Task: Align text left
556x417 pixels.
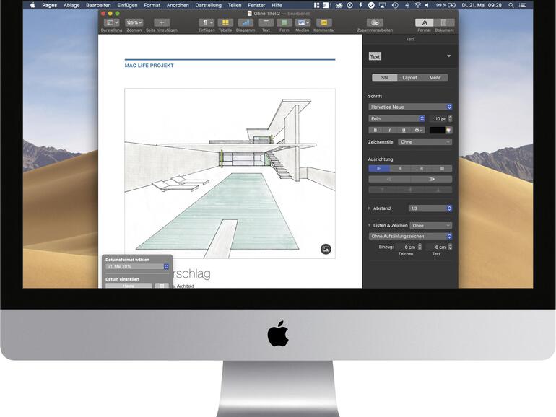Action: pos(378,169)
